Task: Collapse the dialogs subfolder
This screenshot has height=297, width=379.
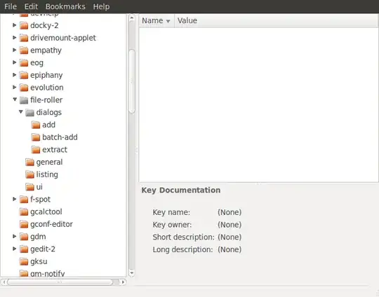Action: [21, 112]
